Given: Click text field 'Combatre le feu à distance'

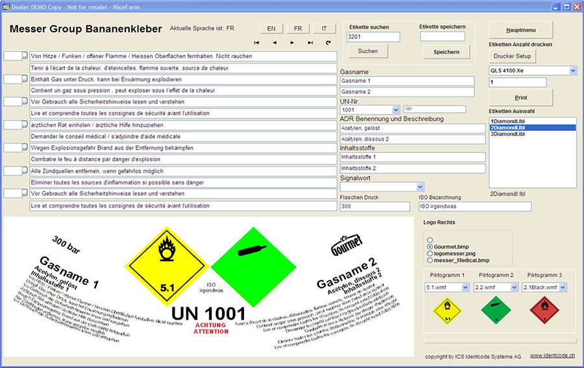Looking at the screenshot, I should click(183, 159).
